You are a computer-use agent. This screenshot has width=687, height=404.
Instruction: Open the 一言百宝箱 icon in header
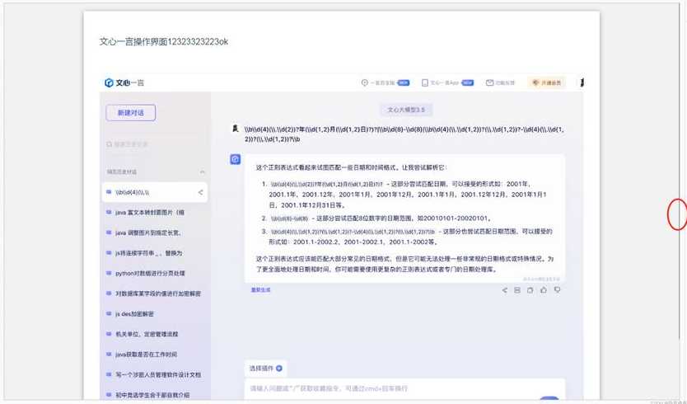(365, 82)
